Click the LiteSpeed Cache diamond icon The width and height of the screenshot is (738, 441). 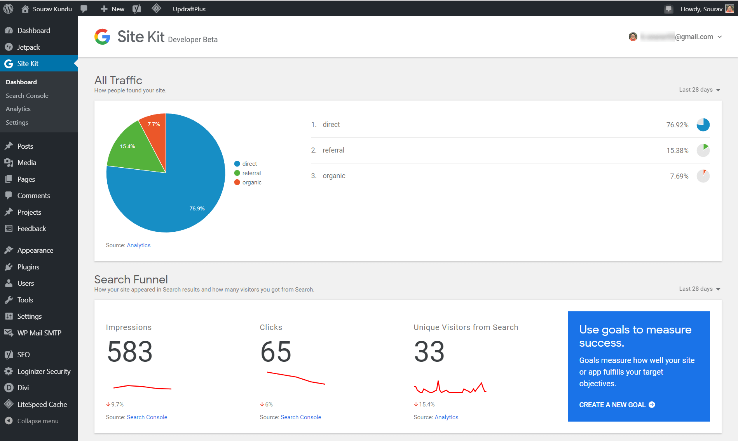coord(9,404)
